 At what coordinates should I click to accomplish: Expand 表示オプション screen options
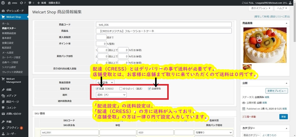[x=261, y=8]
